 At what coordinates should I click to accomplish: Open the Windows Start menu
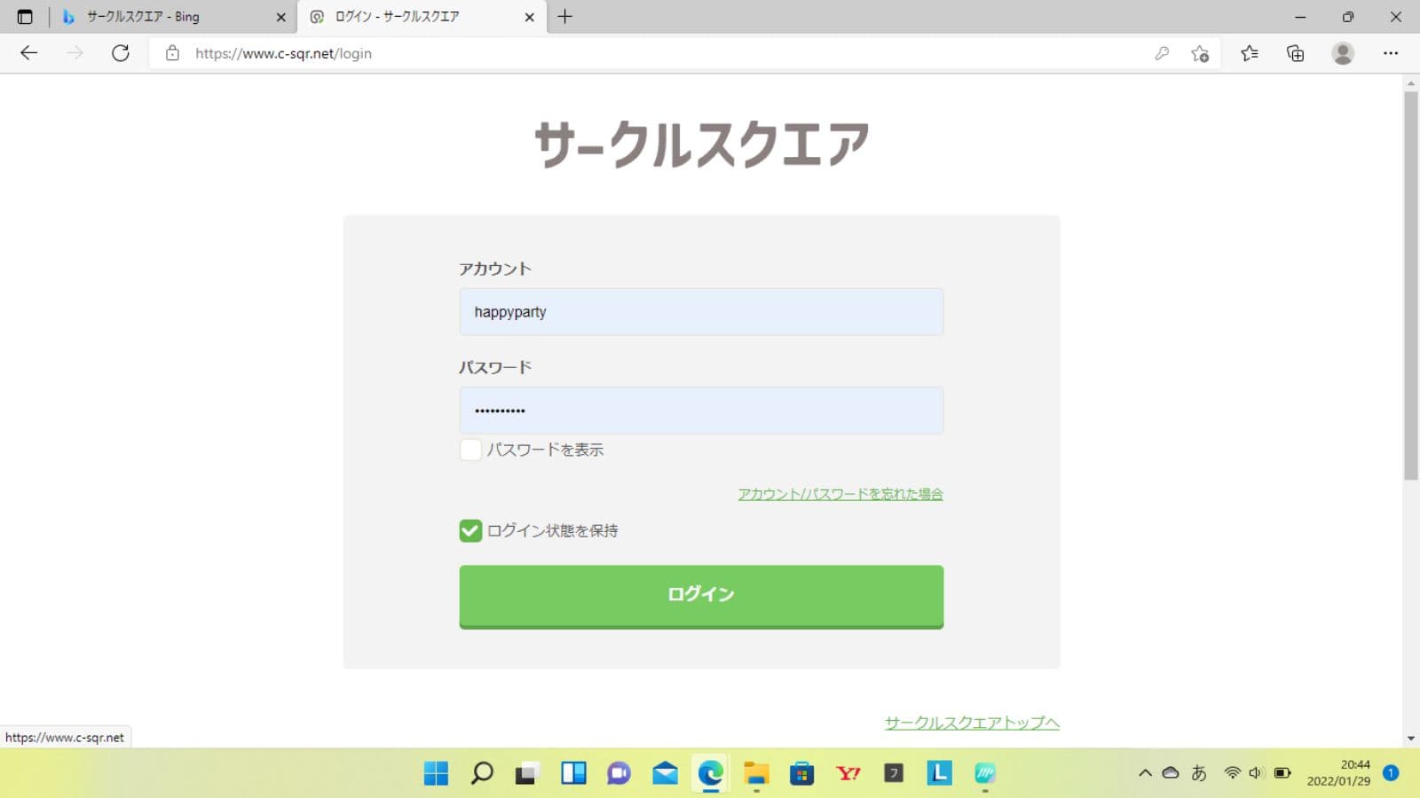[436, 773]
